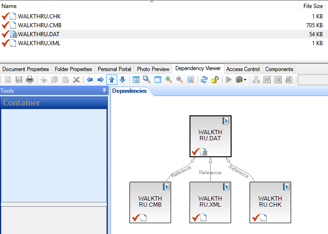Click the WALKTHRU.CHK dependency node

pyautogui.click(x=270, y=202)
